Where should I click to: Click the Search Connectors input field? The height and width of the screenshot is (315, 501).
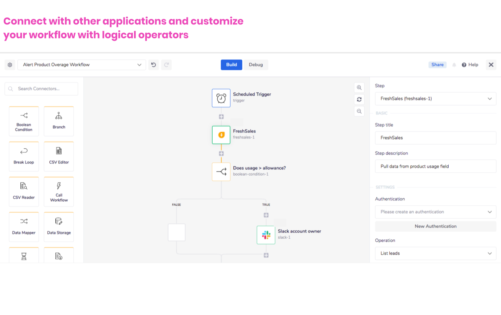click(x=42, y=89)
